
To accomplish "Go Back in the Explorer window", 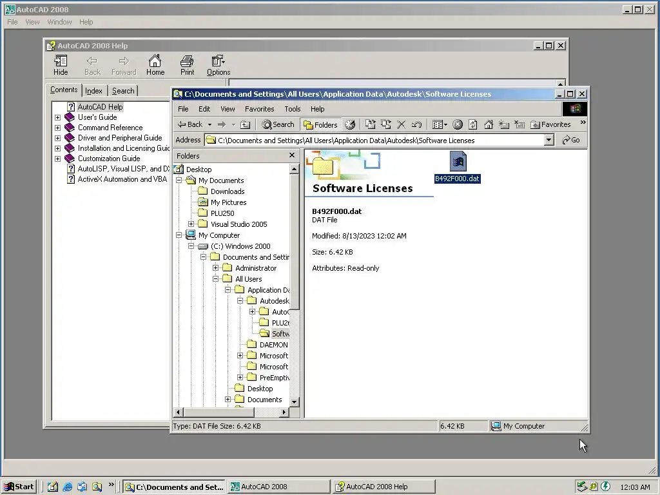I will (190, 124).
